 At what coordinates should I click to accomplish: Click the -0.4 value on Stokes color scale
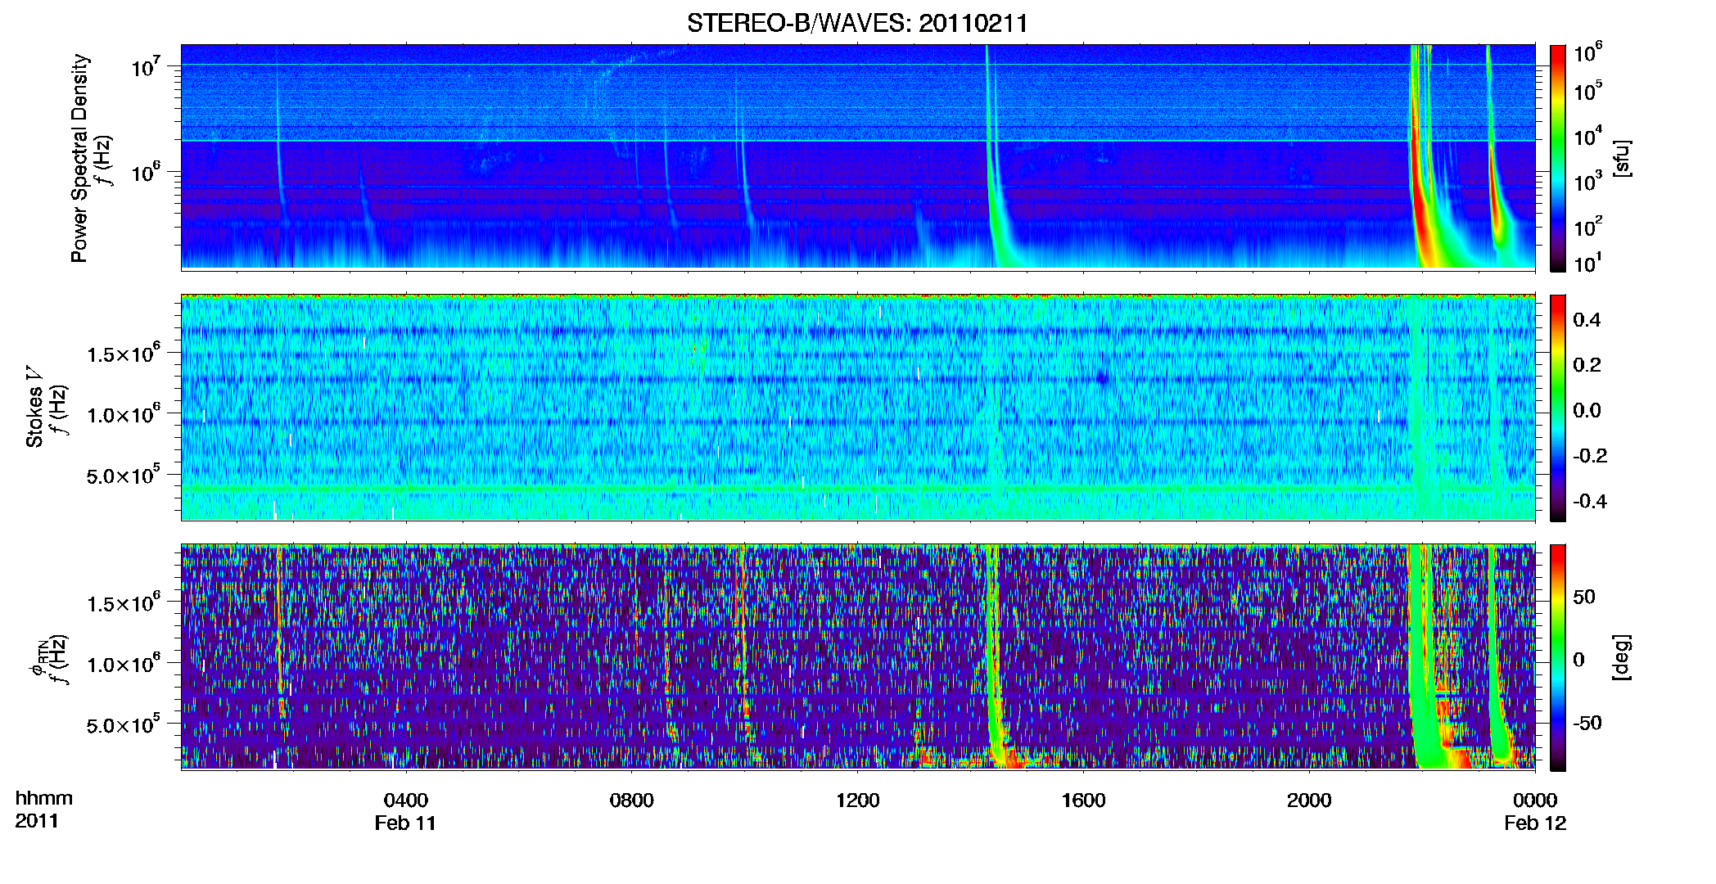[1590, 501]
